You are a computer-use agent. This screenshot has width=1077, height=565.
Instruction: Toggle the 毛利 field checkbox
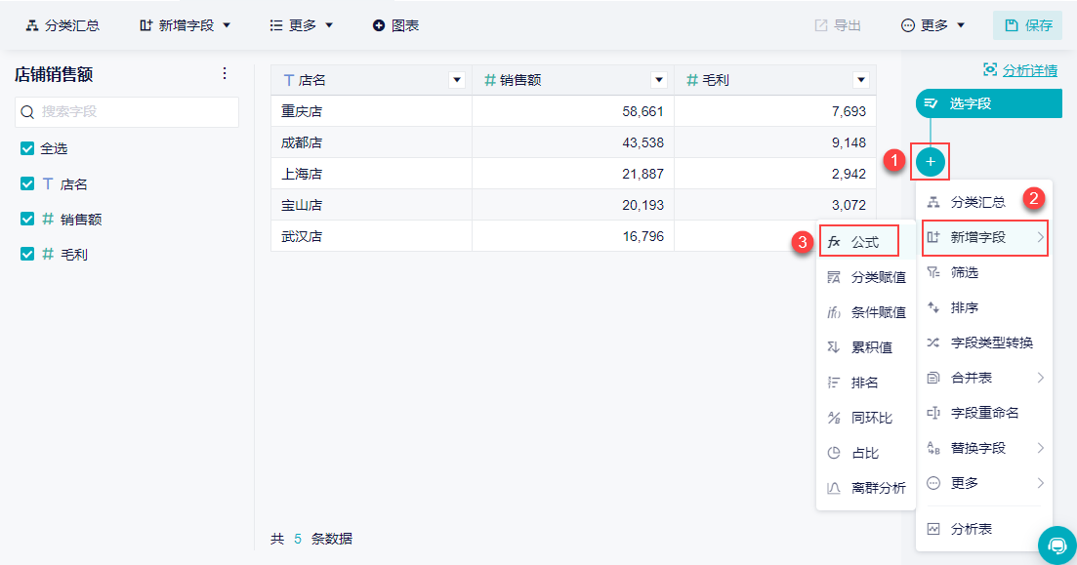click(27, 254)
